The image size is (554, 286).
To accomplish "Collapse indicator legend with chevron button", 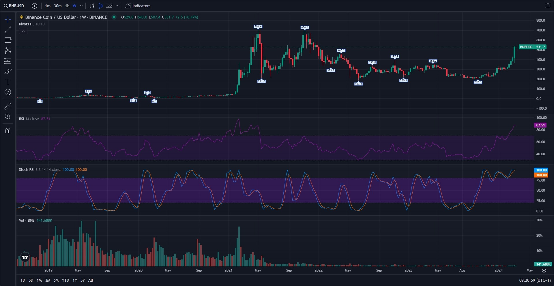I will 23,31.
